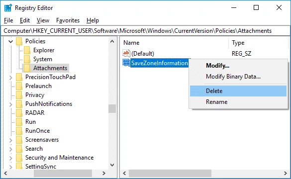Minimize the Registry Editor window
Image resolution: width=291 pixels, height=179 pixels.
[234, 7]
